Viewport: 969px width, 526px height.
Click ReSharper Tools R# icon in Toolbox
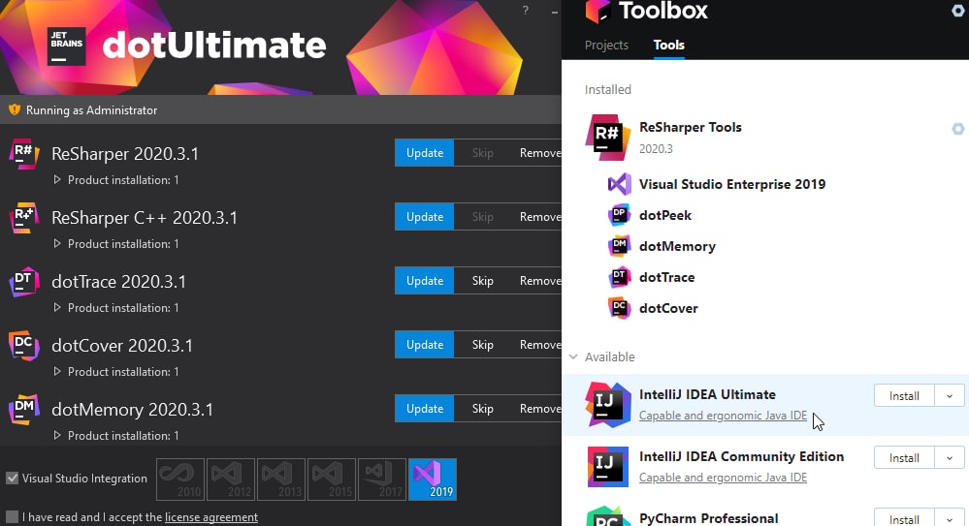point(607,137)
